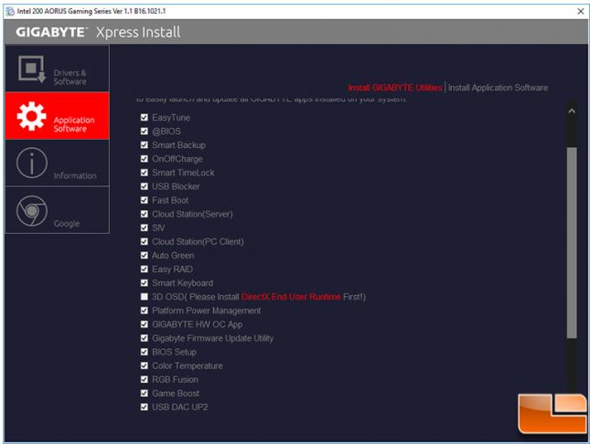Switch to Install Application Software tab
The height and width of the screenshot is (444, 590).
click(498, 88)
